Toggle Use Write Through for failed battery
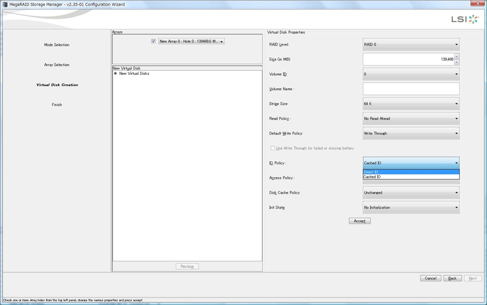 point(273,148)
